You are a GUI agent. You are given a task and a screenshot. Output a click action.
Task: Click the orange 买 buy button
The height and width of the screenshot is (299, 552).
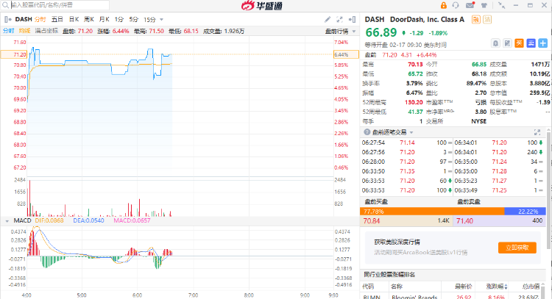(520, 43)
